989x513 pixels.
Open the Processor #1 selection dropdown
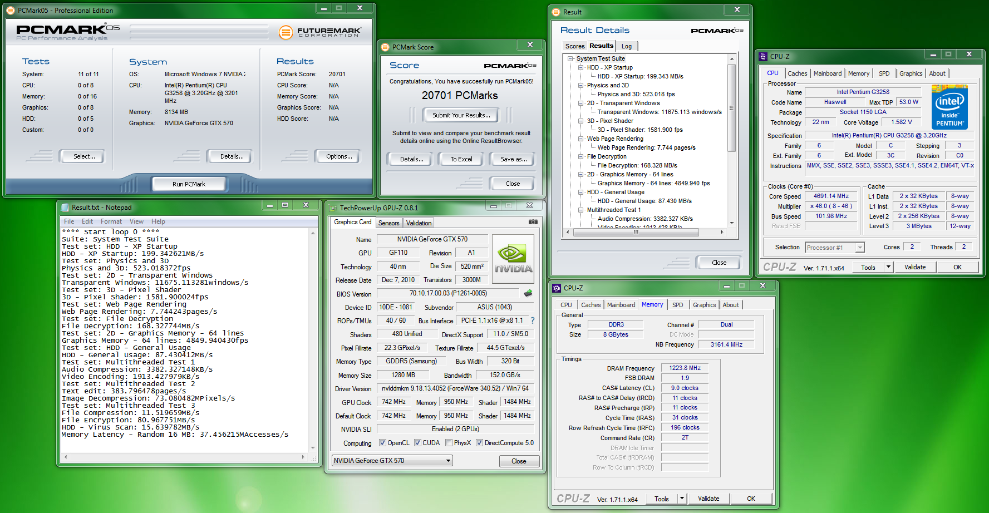tap(835, 248)
